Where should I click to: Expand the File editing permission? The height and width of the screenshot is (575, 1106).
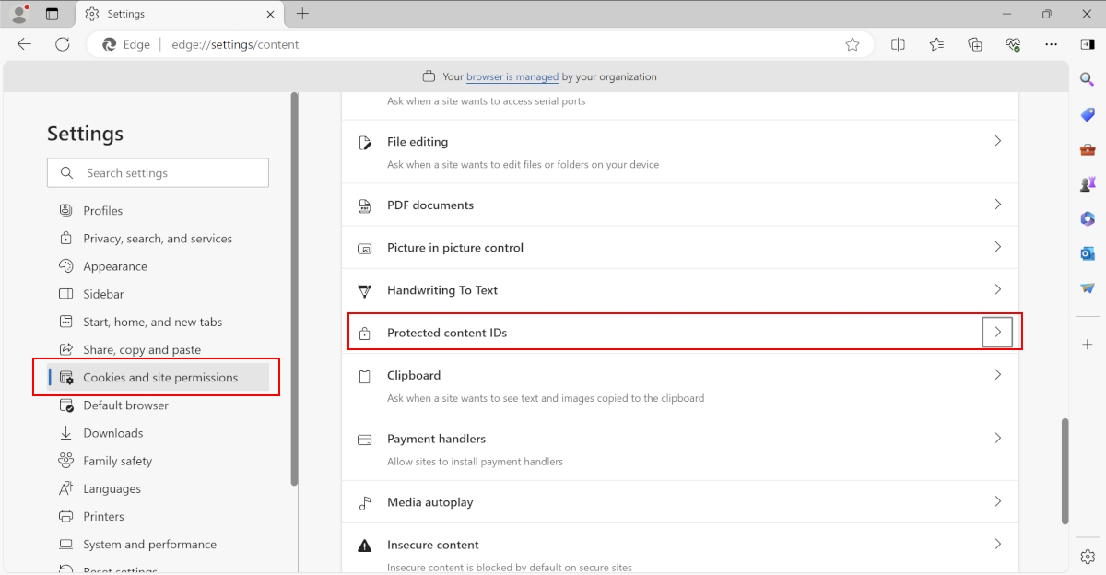(997, 142)
